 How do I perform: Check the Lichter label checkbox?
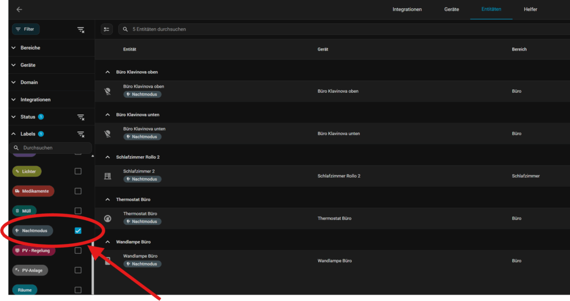click(78, 171)
